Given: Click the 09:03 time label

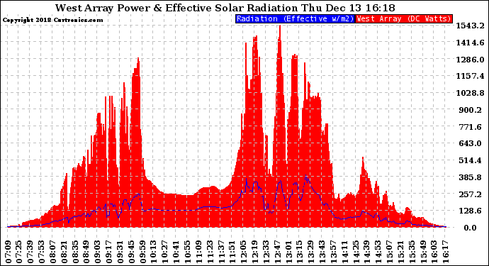Looking at the screenshot, I should 98,252.
